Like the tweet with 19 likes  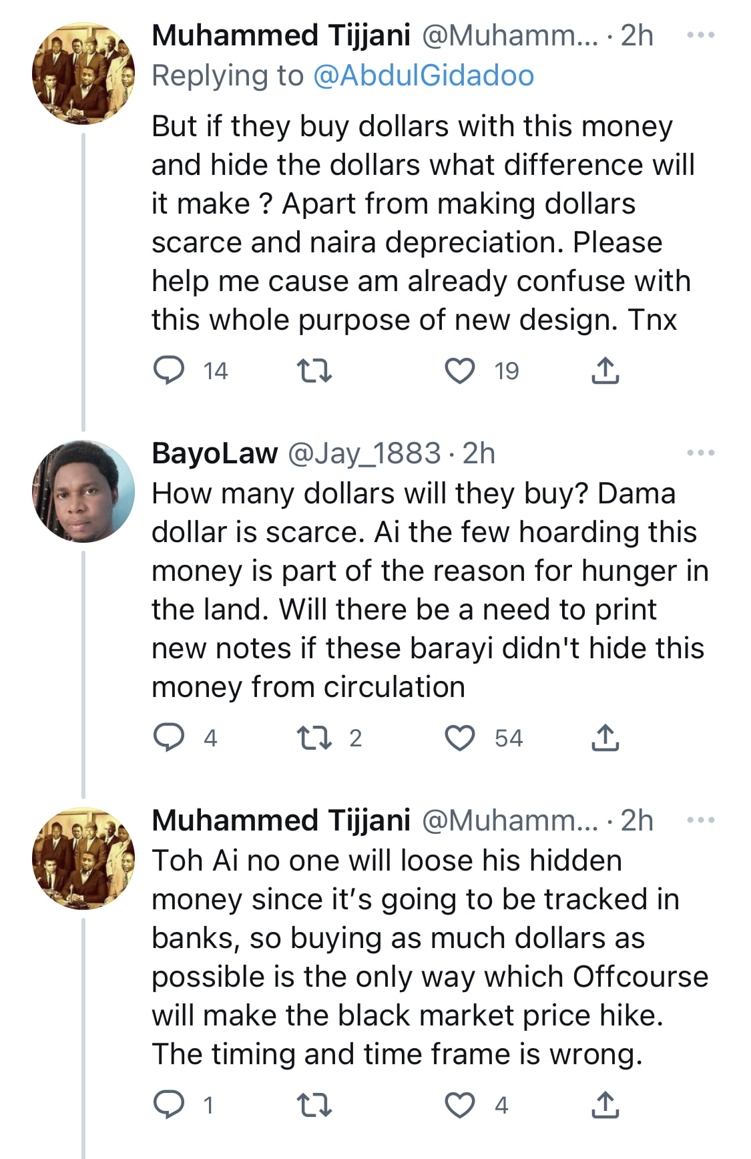[460, 371]
